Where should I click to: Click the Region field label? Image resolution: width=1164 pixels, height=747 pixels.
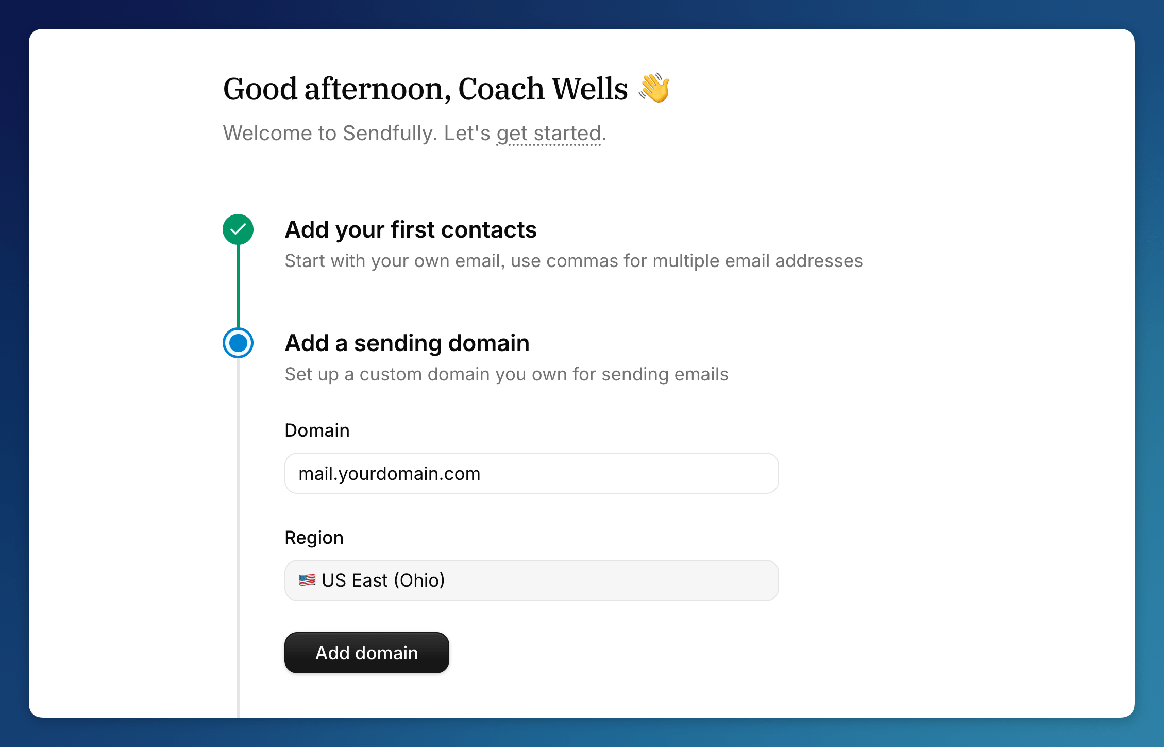pyautogui.click(x=314, y=537)
